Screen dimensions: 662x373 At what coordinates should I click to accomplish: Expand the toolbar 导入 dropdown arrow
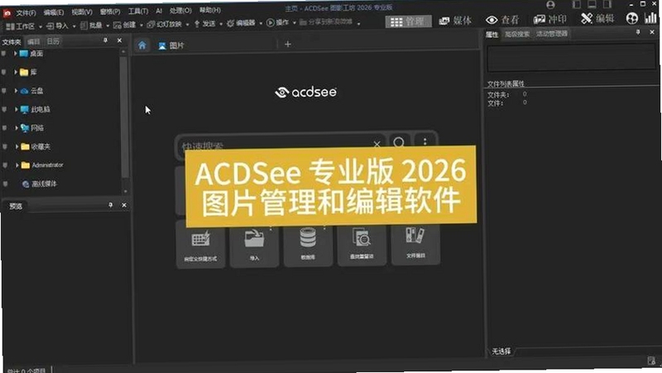pyautogui.click(x=74, y=26)
